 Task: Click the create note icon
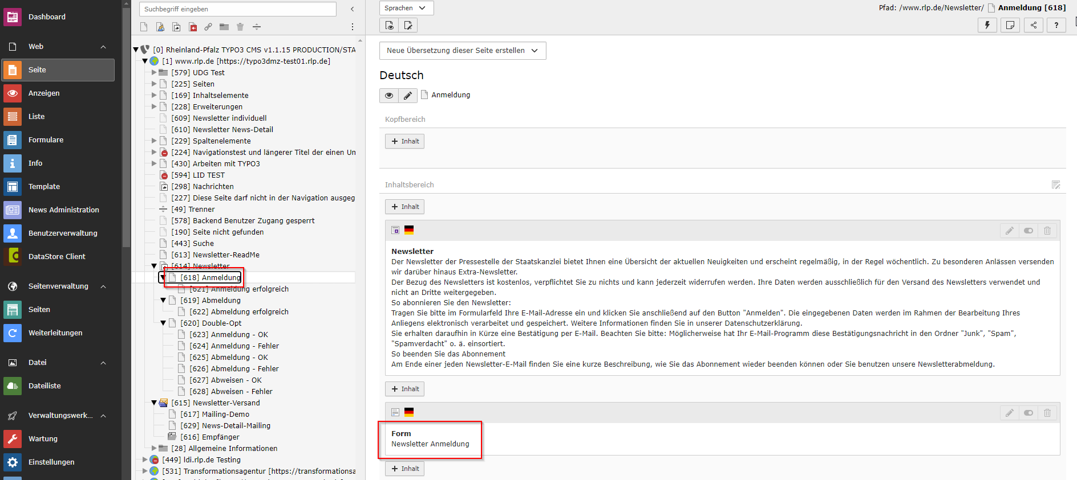pos(1010,25)
